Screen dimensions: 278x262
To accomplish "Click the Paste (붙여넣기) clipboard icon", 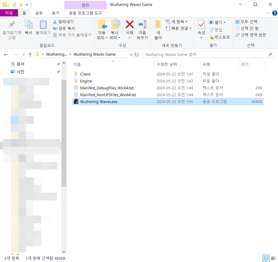I will 43,24.
